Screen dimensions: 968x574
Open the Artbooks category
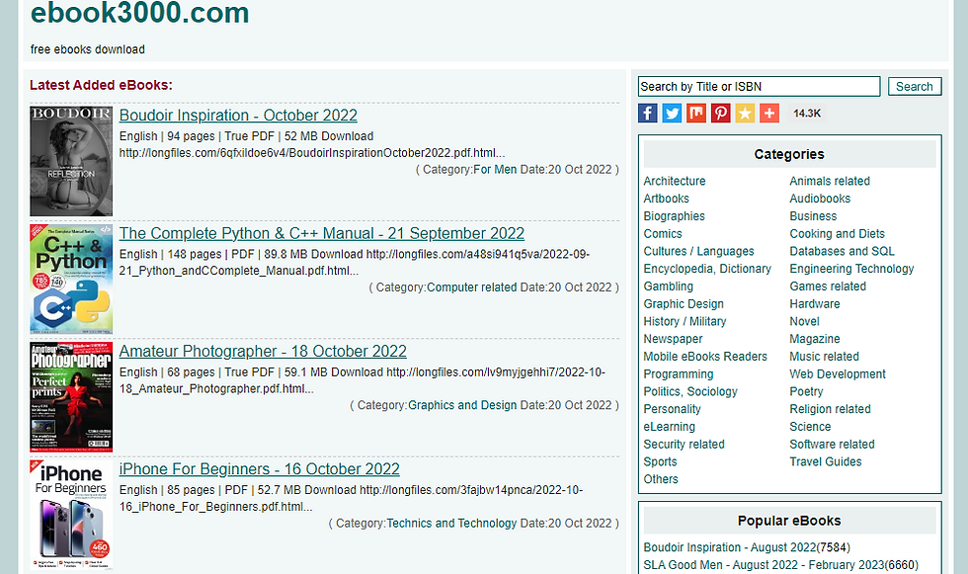666,199
